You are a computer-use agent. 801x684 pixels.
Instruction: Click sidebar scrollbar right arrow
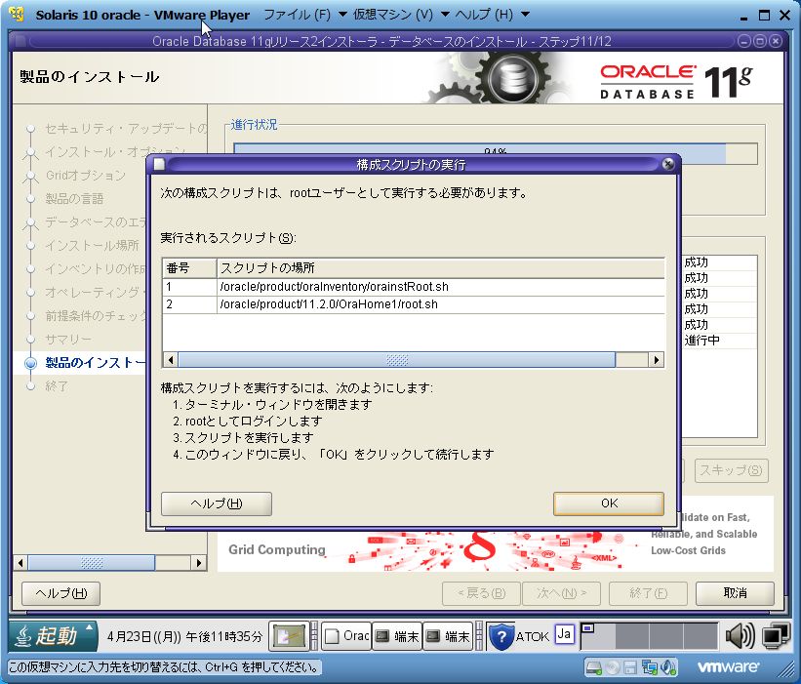click(199, 563)
